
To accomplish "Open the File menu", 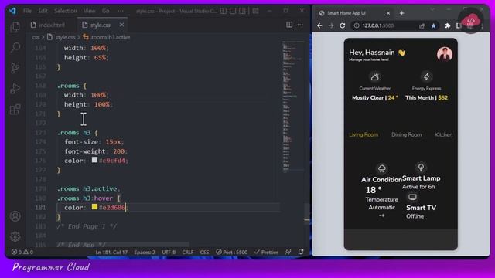I will tap(28, 11).
